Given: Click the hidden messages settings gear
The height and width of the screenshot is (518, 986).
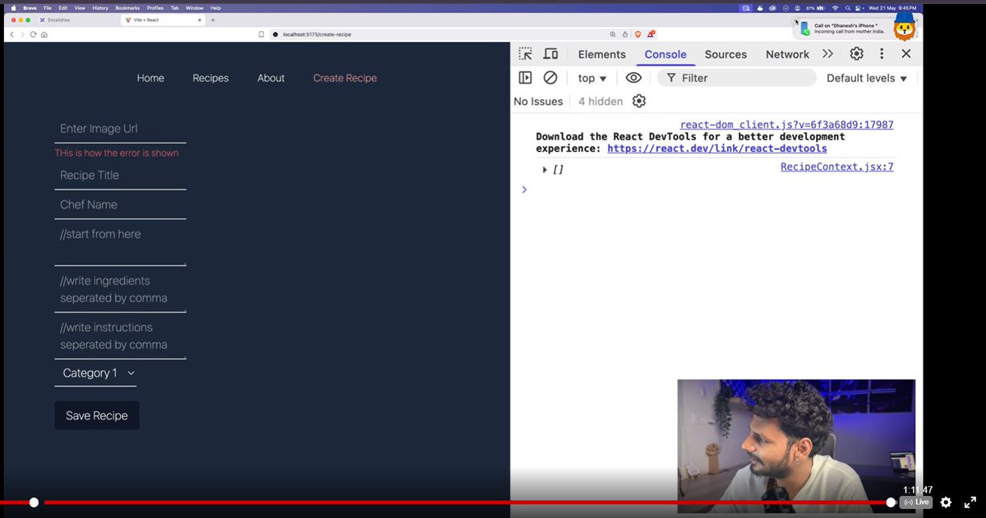Looking at the screenshot, I should [639, 101].
